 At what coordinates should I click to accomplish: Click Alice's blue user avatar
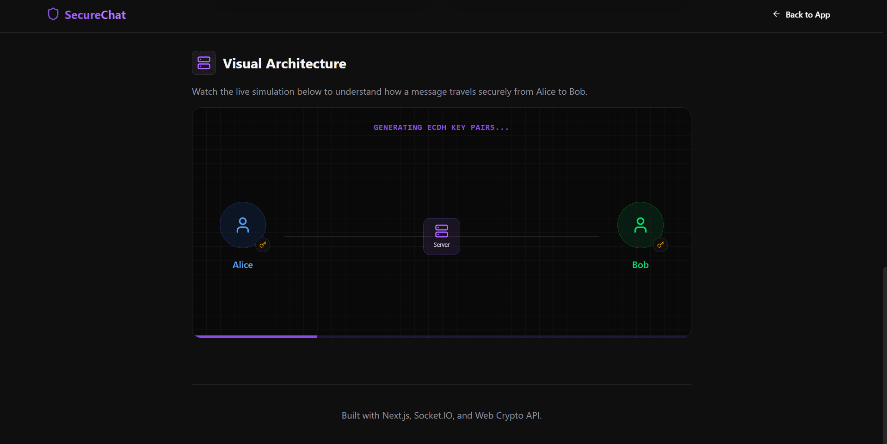point(242,225)
